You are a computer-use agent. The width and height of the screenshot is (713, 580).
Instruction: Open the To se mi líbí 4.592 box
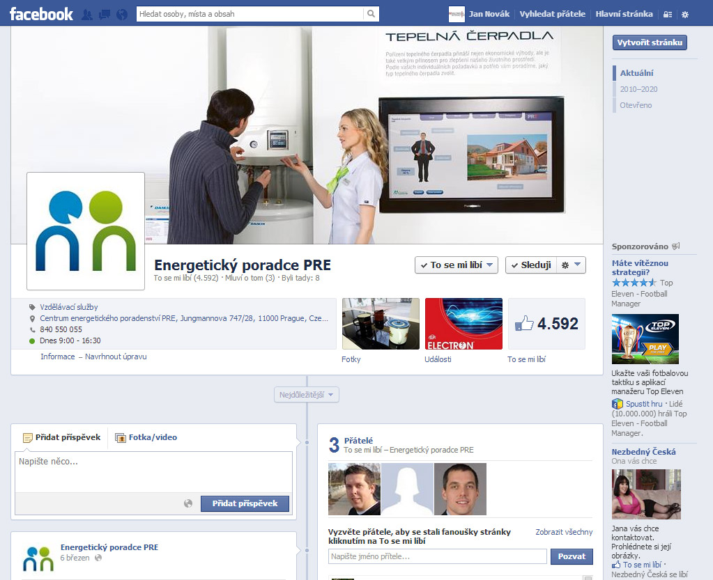[546, 324]
